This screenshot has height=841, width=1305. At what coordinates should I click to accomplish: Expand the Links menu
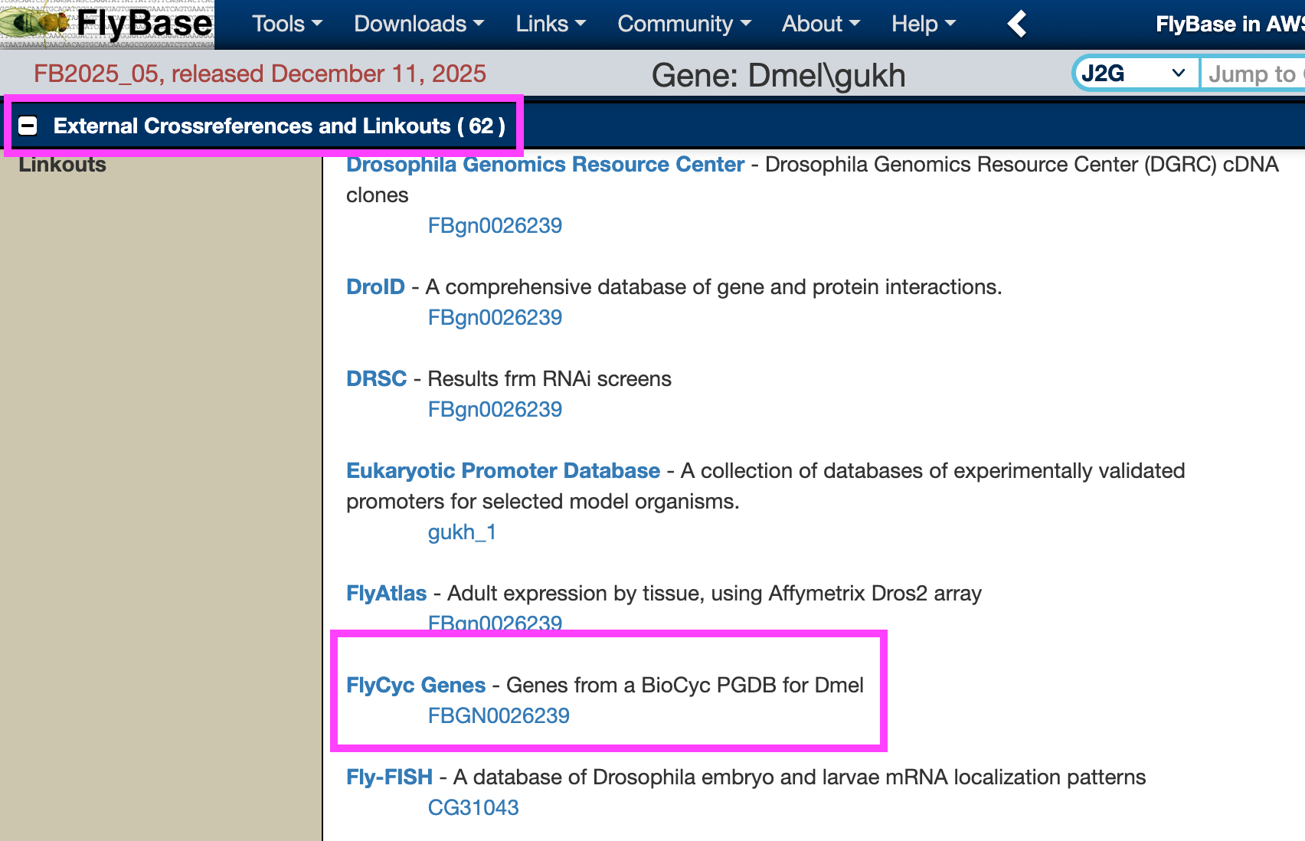point(551,24)
